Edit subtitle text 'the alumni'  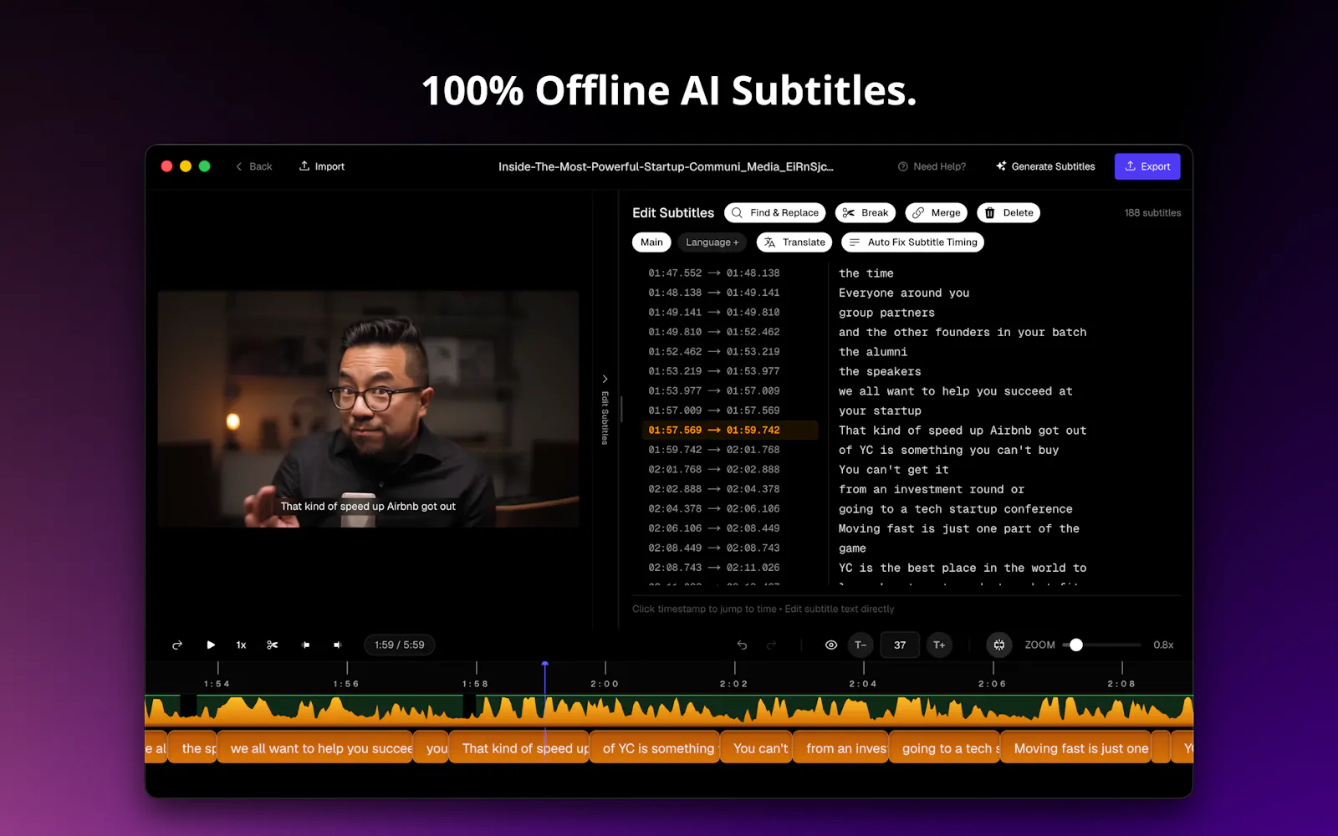873,352
